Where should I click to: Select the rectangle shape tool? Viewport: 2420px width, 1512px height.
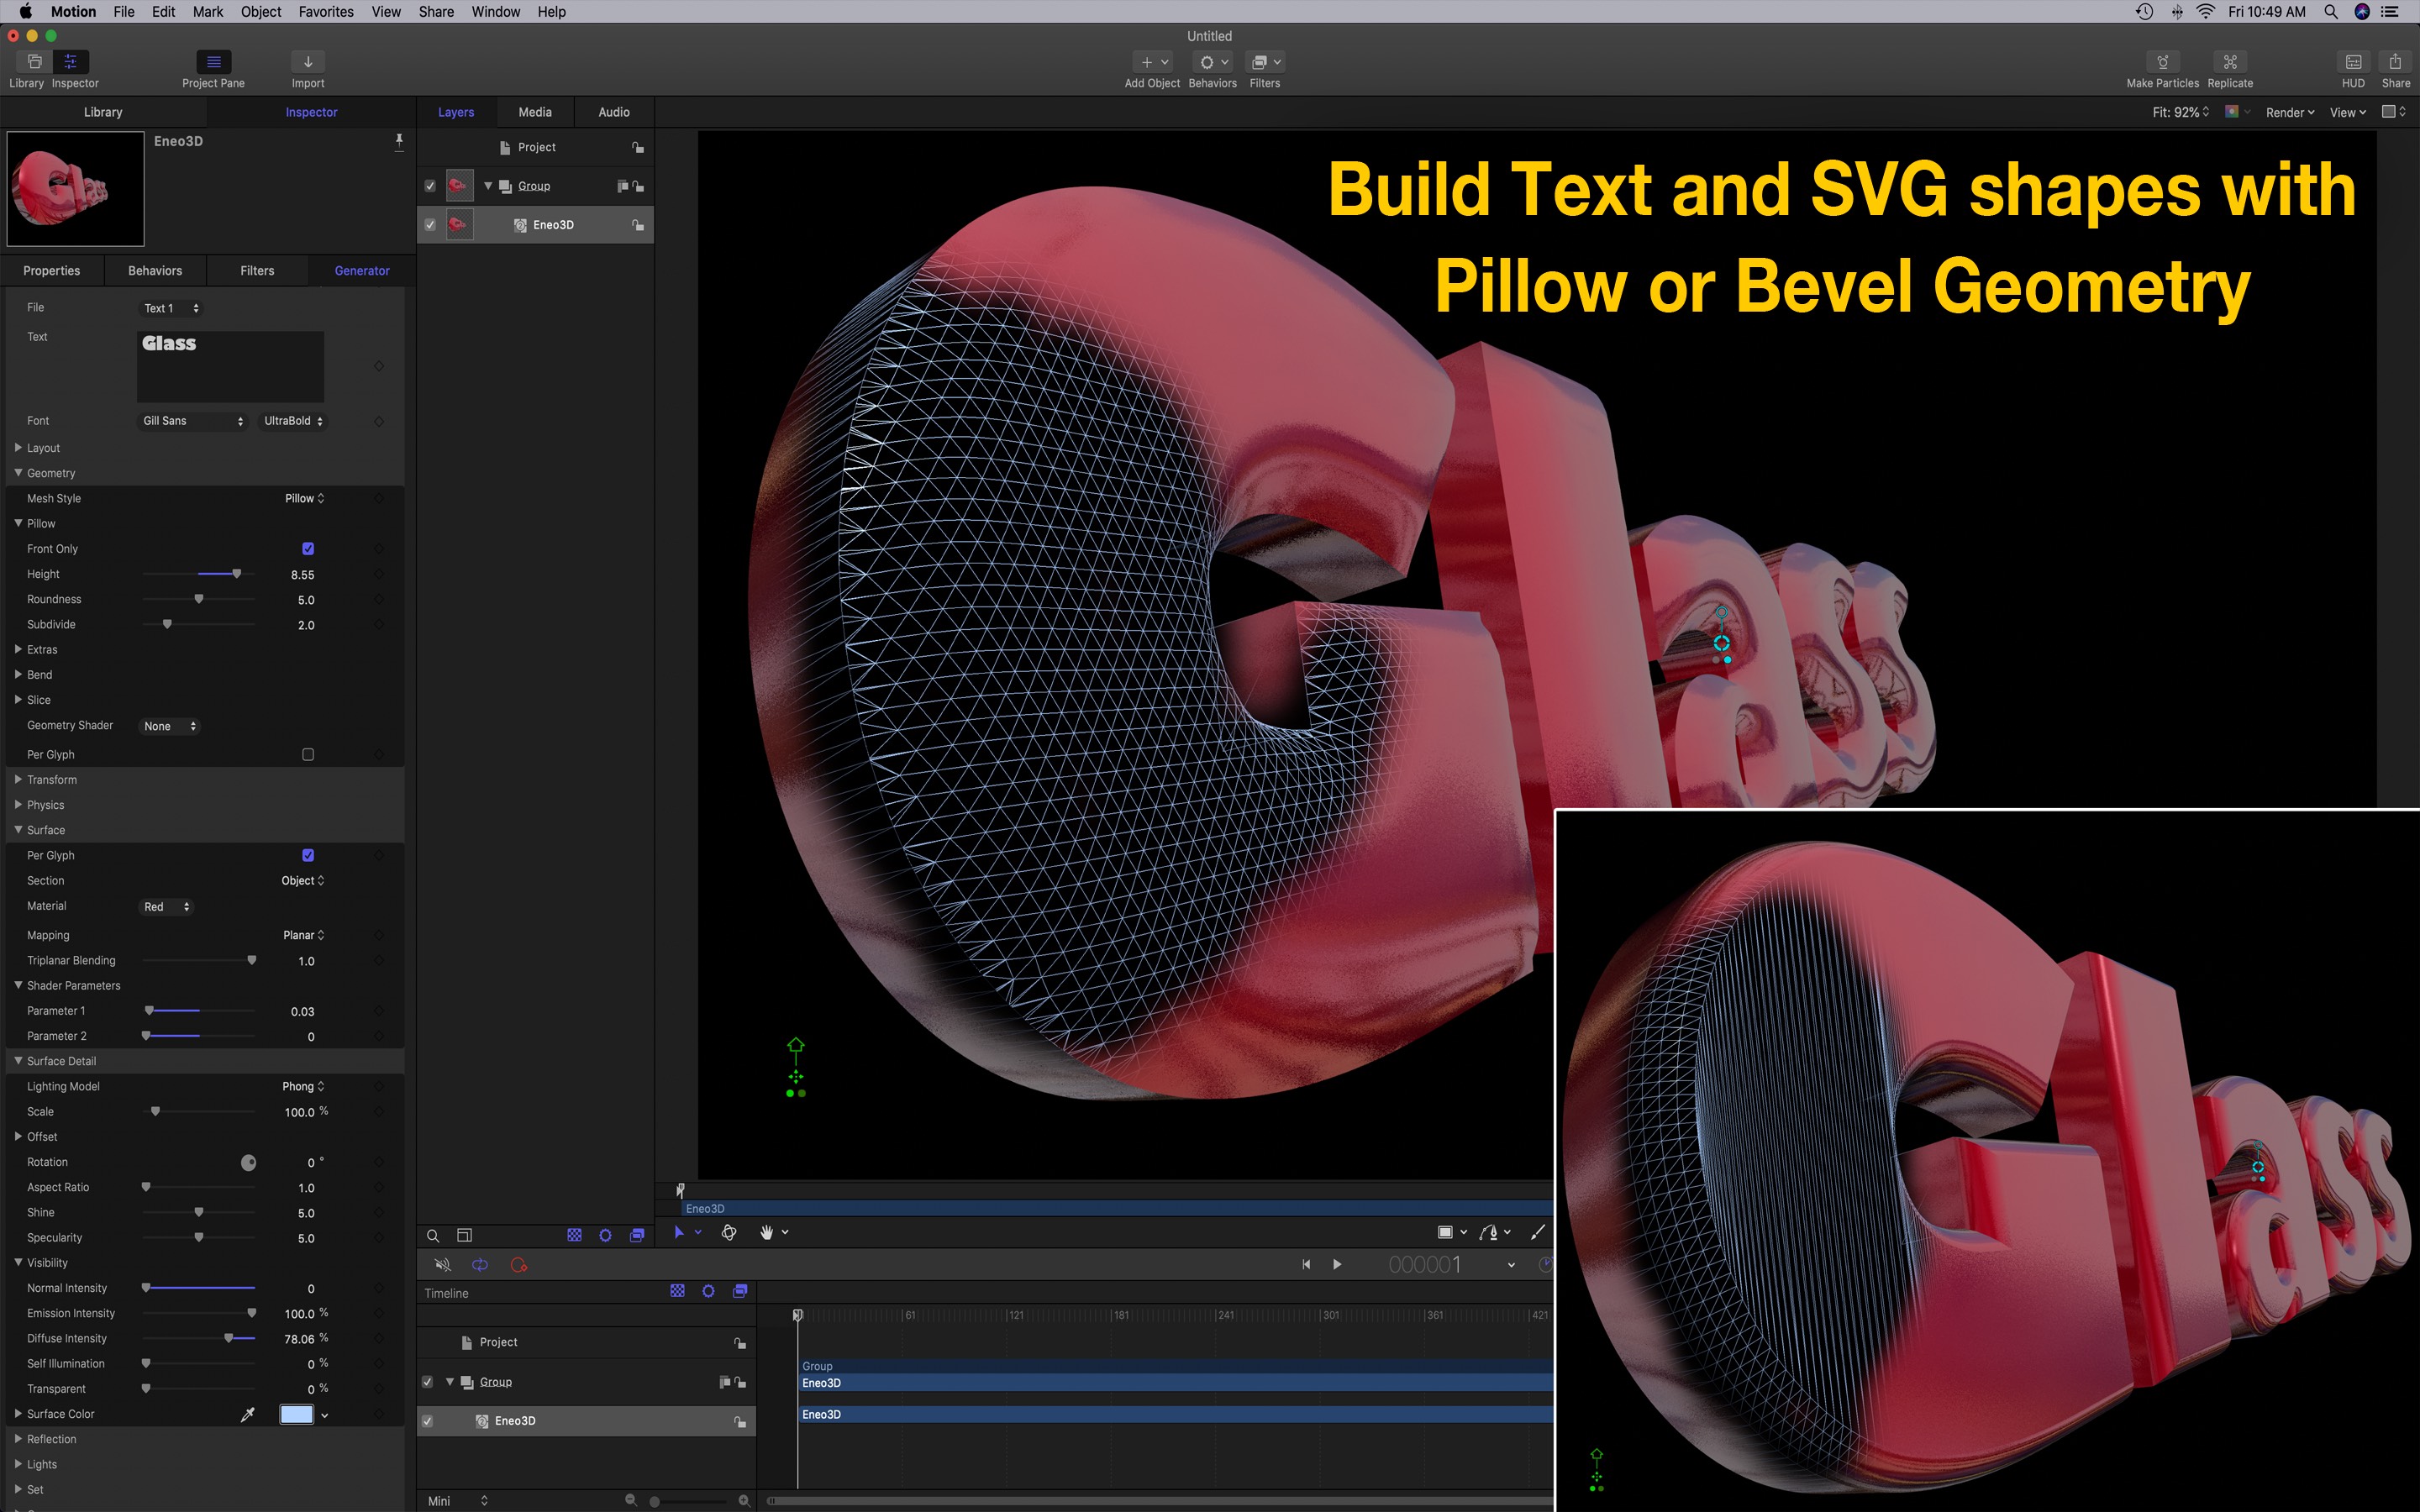pyautogui.click(x=1445, y=1232)
